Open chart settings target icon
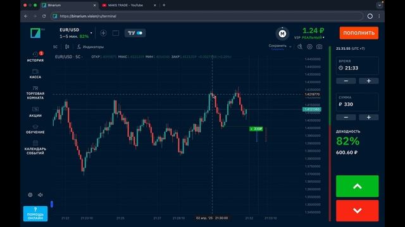 pyautogui.click(x=309, y=47)
